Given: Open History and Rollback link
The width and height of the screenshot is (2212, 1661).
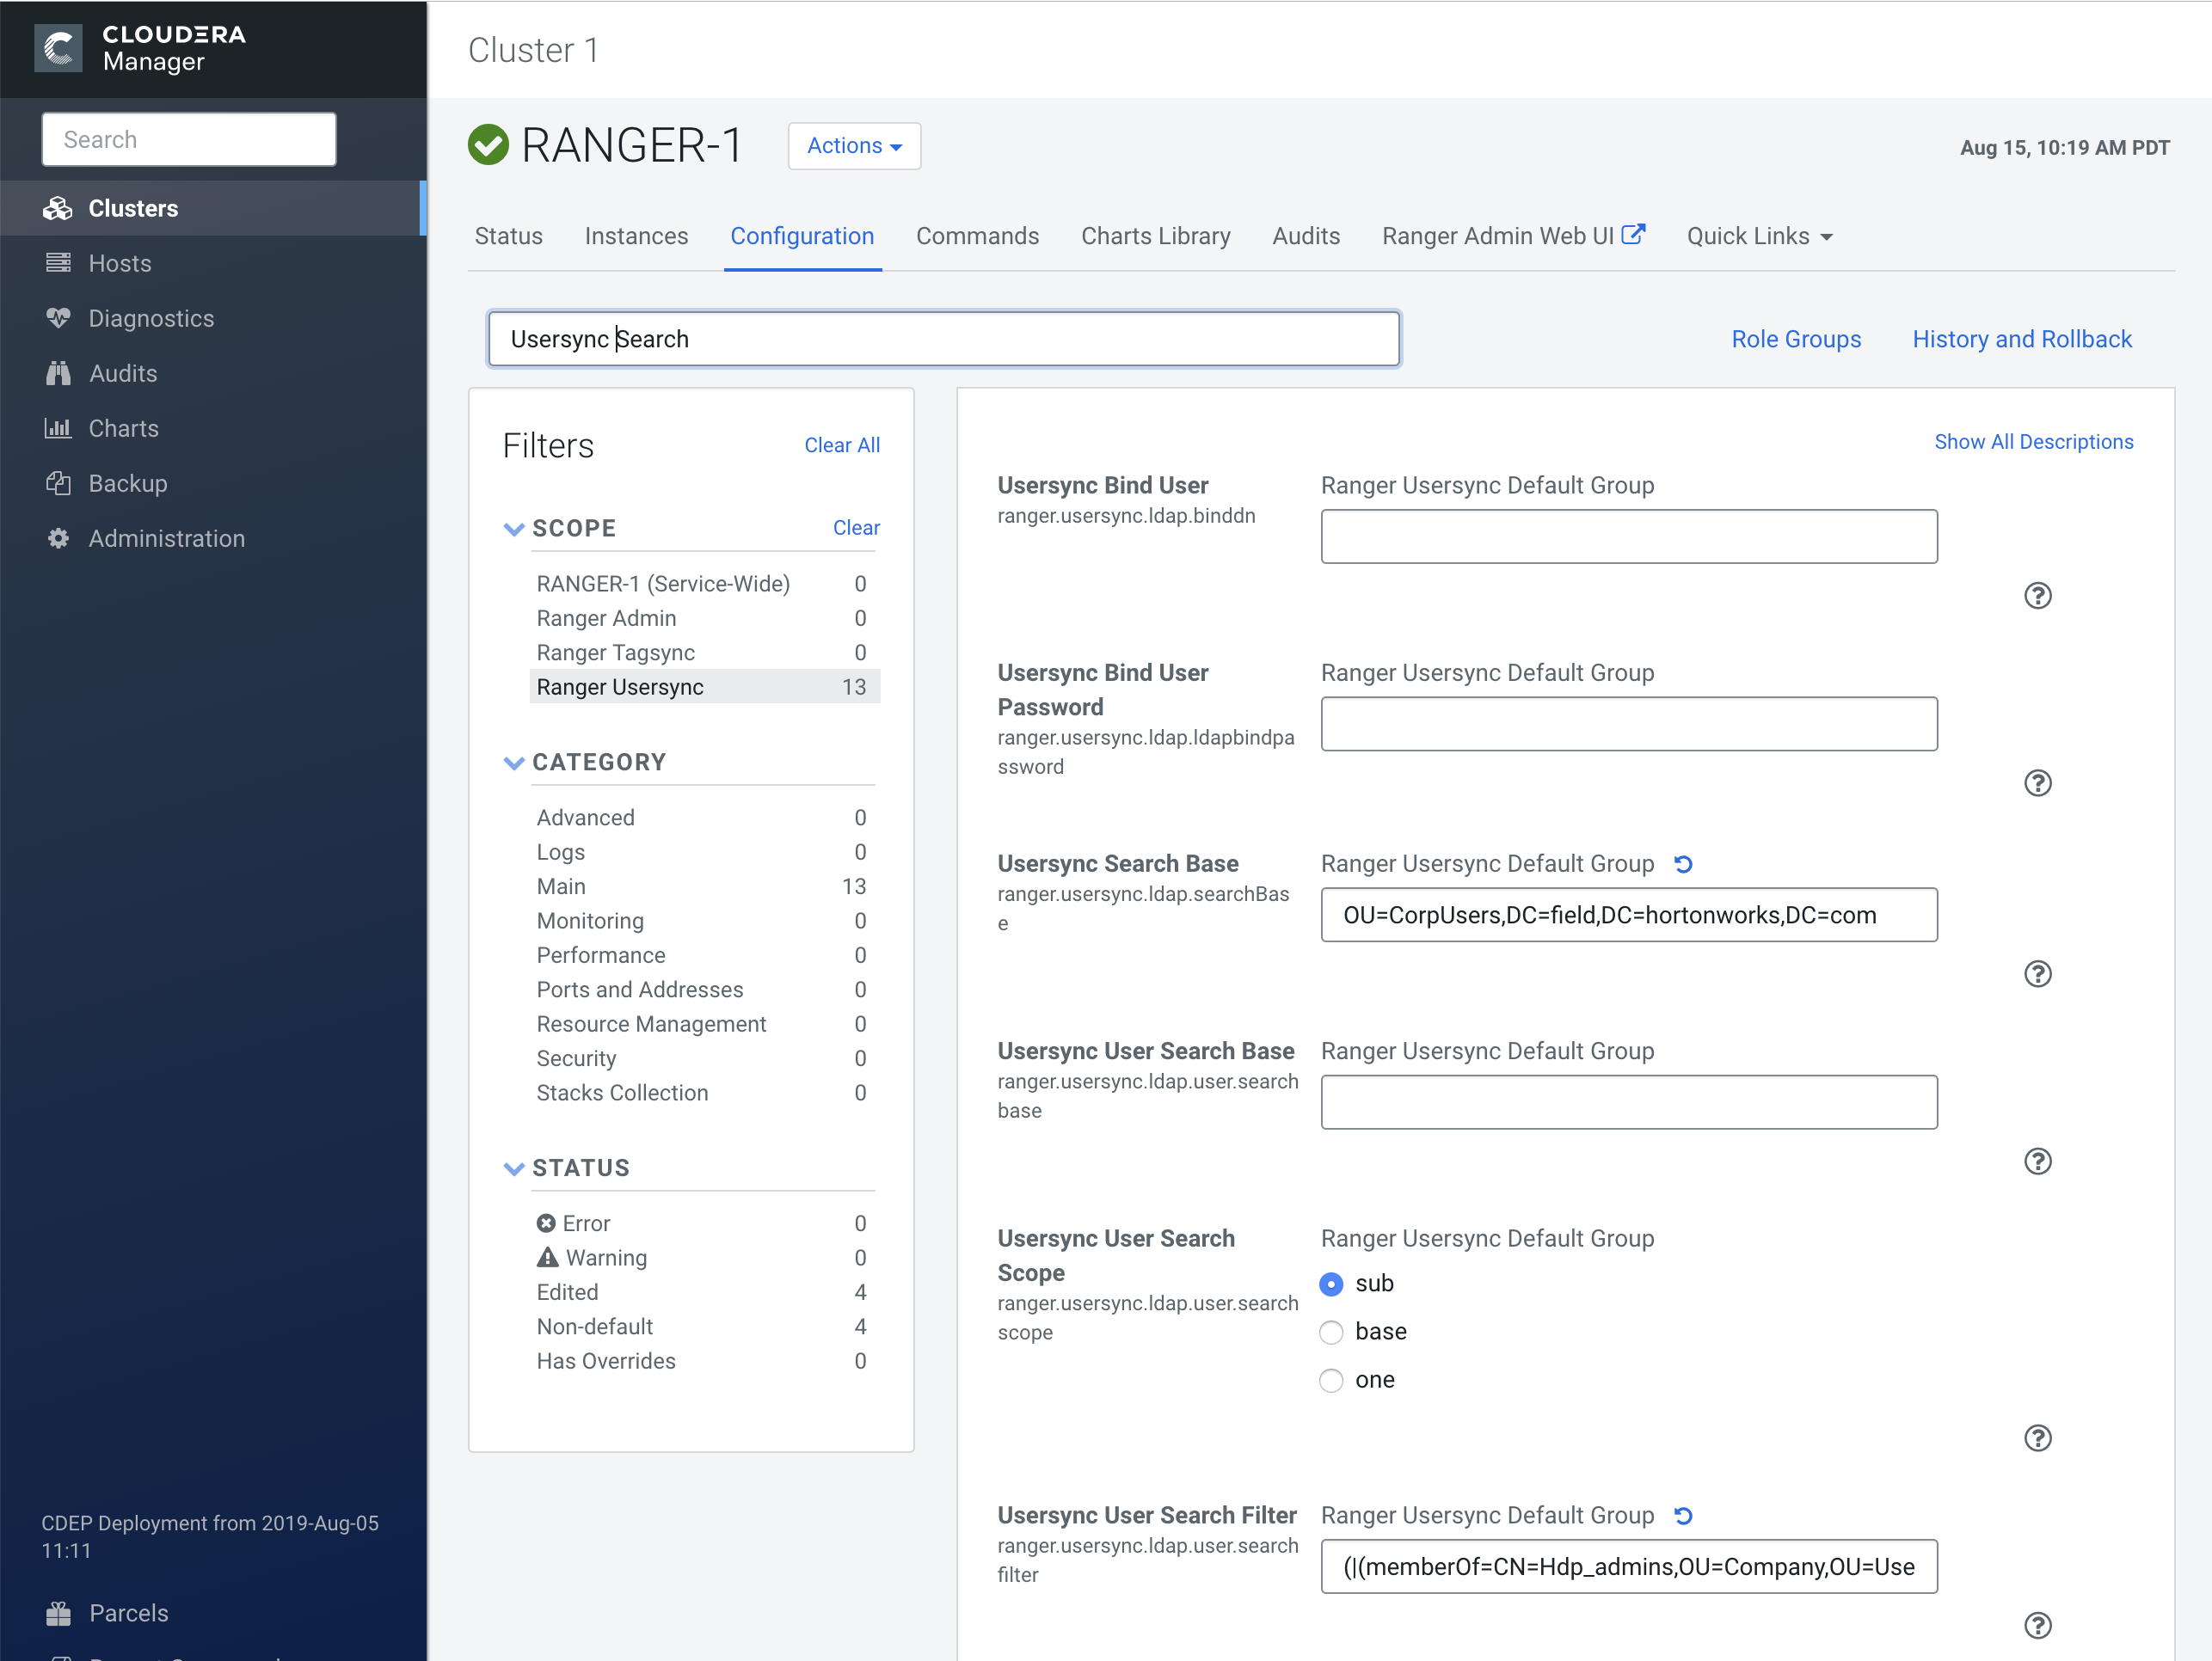Looking at the screenshot, I should [x=2021, y=340].
